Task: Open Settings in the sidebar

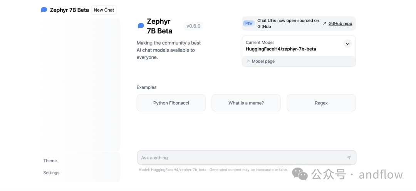Action: click(x=52, y=173)
